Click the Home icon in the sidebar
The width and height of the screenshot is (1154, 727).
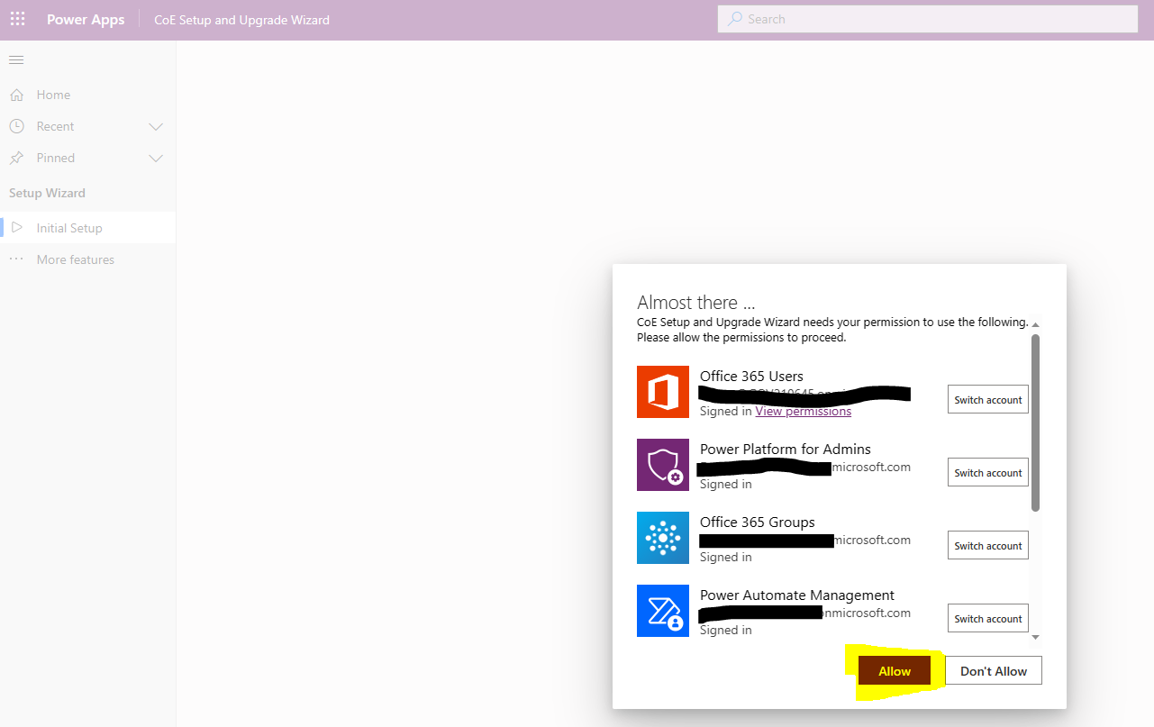click(17, 95)
